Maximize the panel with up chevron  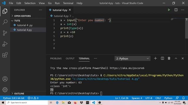tap(176, 58)
